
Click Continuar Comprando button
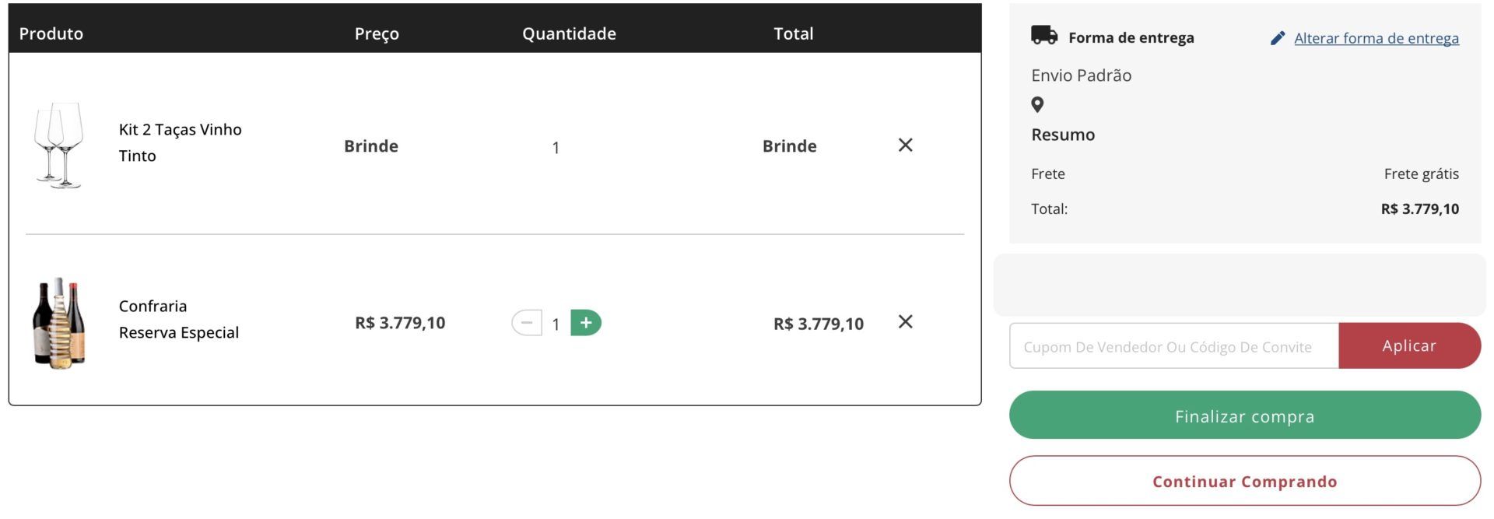tap(1244, 481)
